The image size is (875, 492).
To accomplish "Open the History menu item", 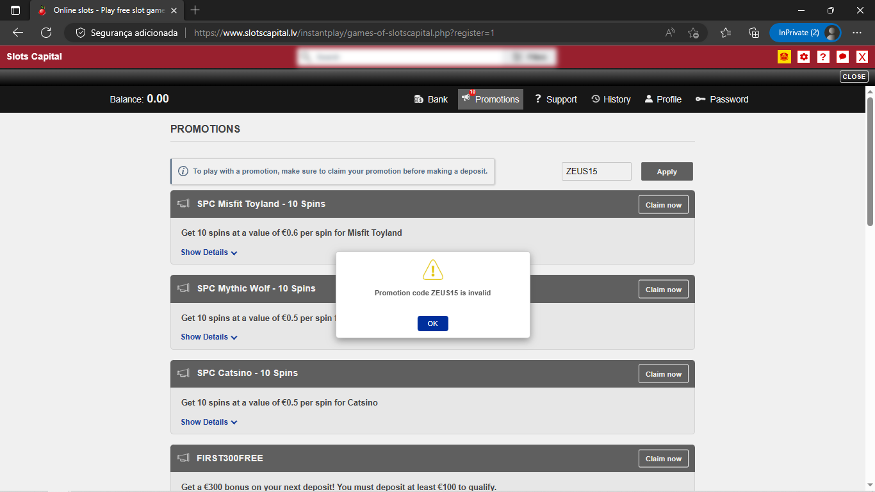I will coord(610,99).
